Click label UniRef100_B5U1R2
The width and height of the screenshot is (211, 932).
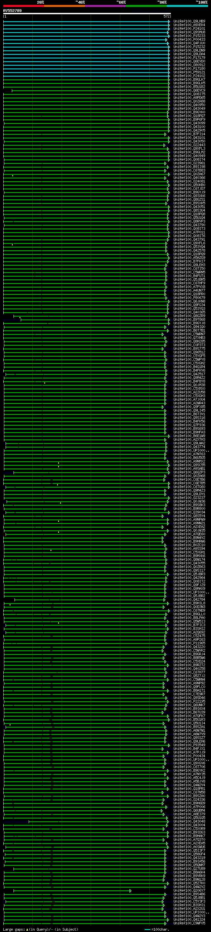click(189, 87)
